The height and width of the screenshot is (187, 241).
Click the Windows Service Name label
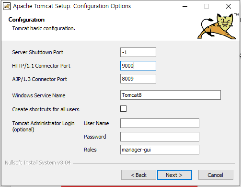pyautogui.click(x=39, y=95)
